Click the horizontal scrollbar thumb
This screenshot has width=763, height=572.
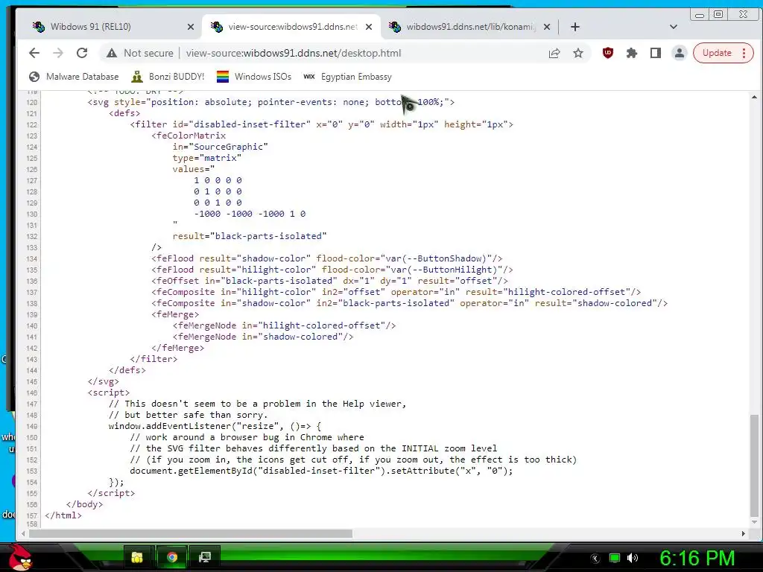(x=190, y=533)
